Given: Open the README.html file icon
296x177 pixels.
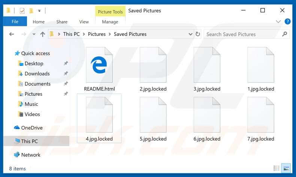Looking at the screenshot, I should coord(99,65).
